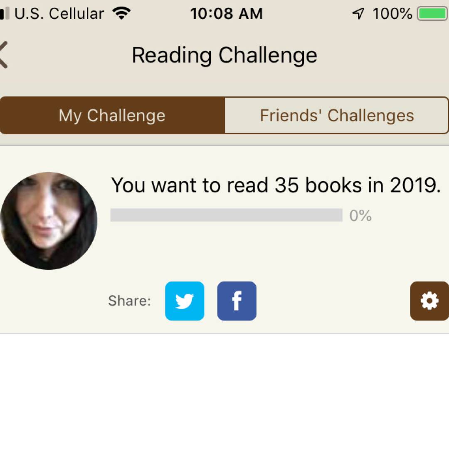Share challenge on Twitter
The height and width of the screenshot is (449, 449).
pos(185,301)
